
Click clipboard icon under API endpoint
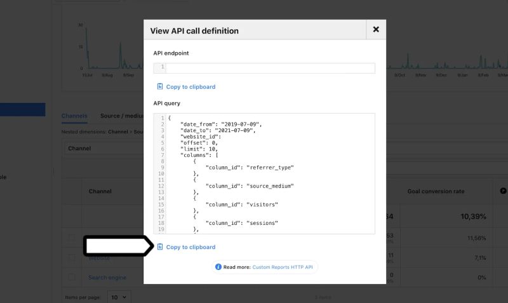(160, 86)
